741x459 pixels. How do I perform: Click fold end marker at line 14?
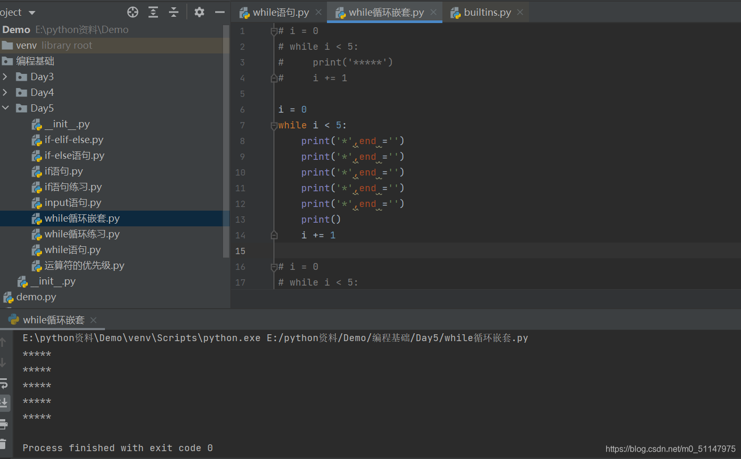274,235
